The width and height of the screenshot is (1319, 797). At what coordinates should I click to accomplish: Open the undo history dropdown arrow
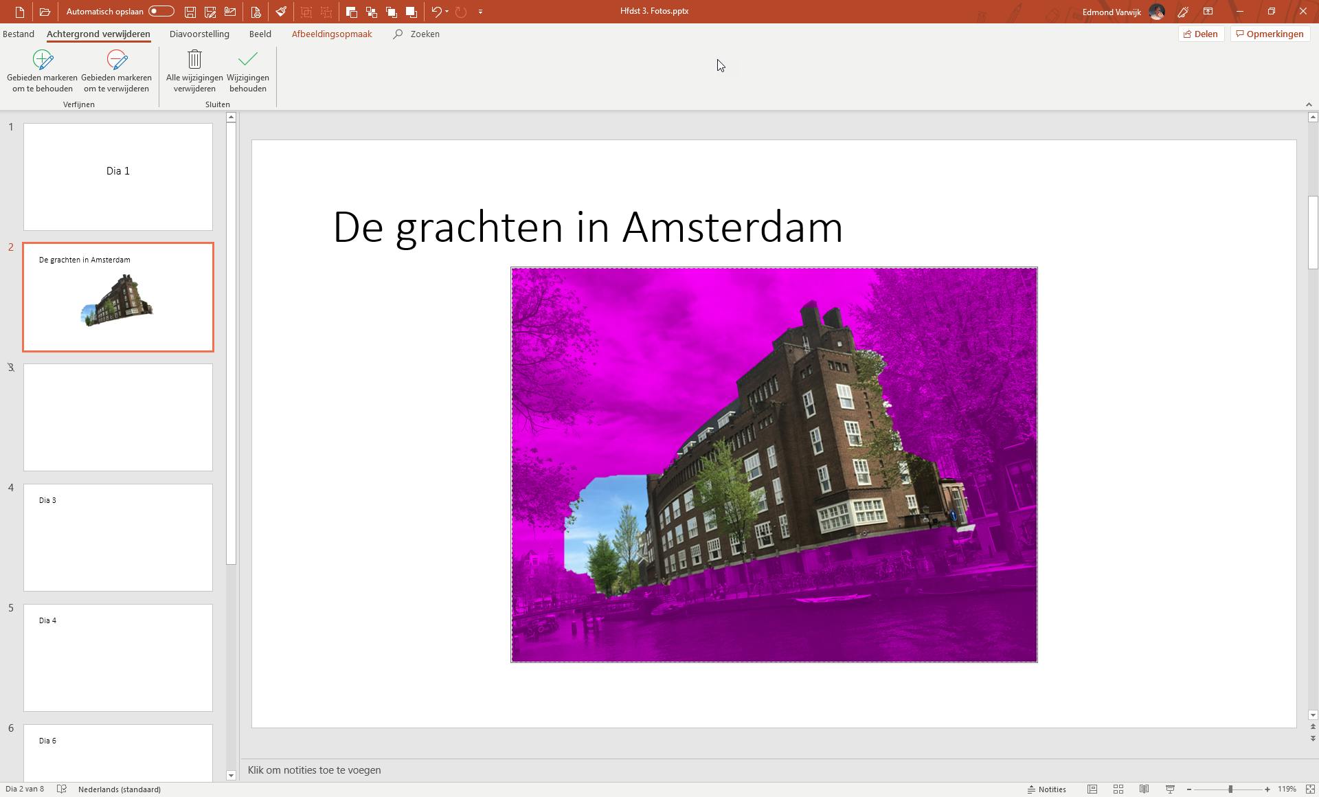click(x=447, y=12)
